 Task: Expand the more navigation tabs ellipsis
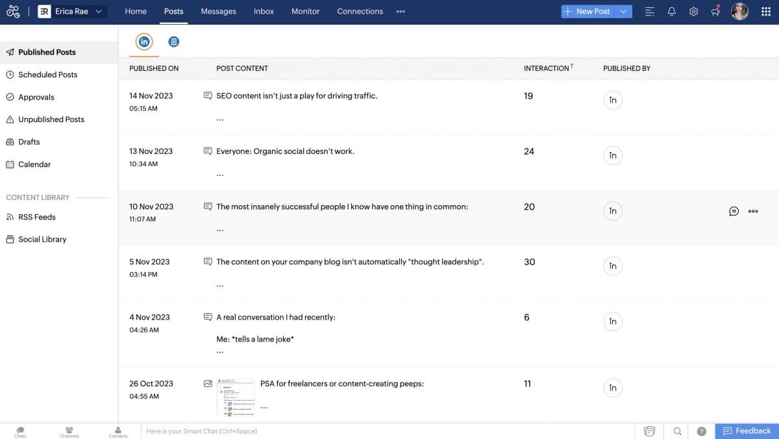point(401,12)
